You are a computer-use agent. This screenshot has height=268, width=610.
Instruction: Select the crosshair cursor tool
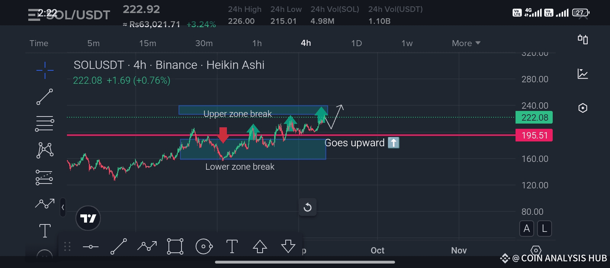pos(45,70)
